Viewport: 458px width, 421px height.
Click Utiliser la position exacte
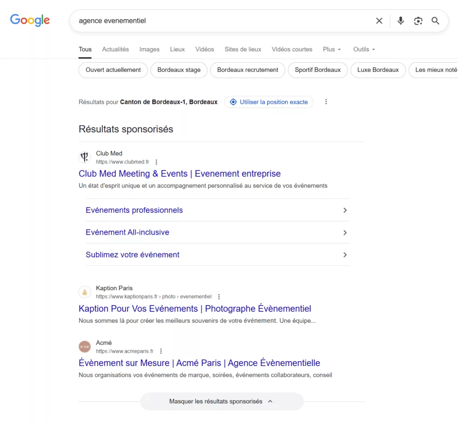[x=268, y=102]
